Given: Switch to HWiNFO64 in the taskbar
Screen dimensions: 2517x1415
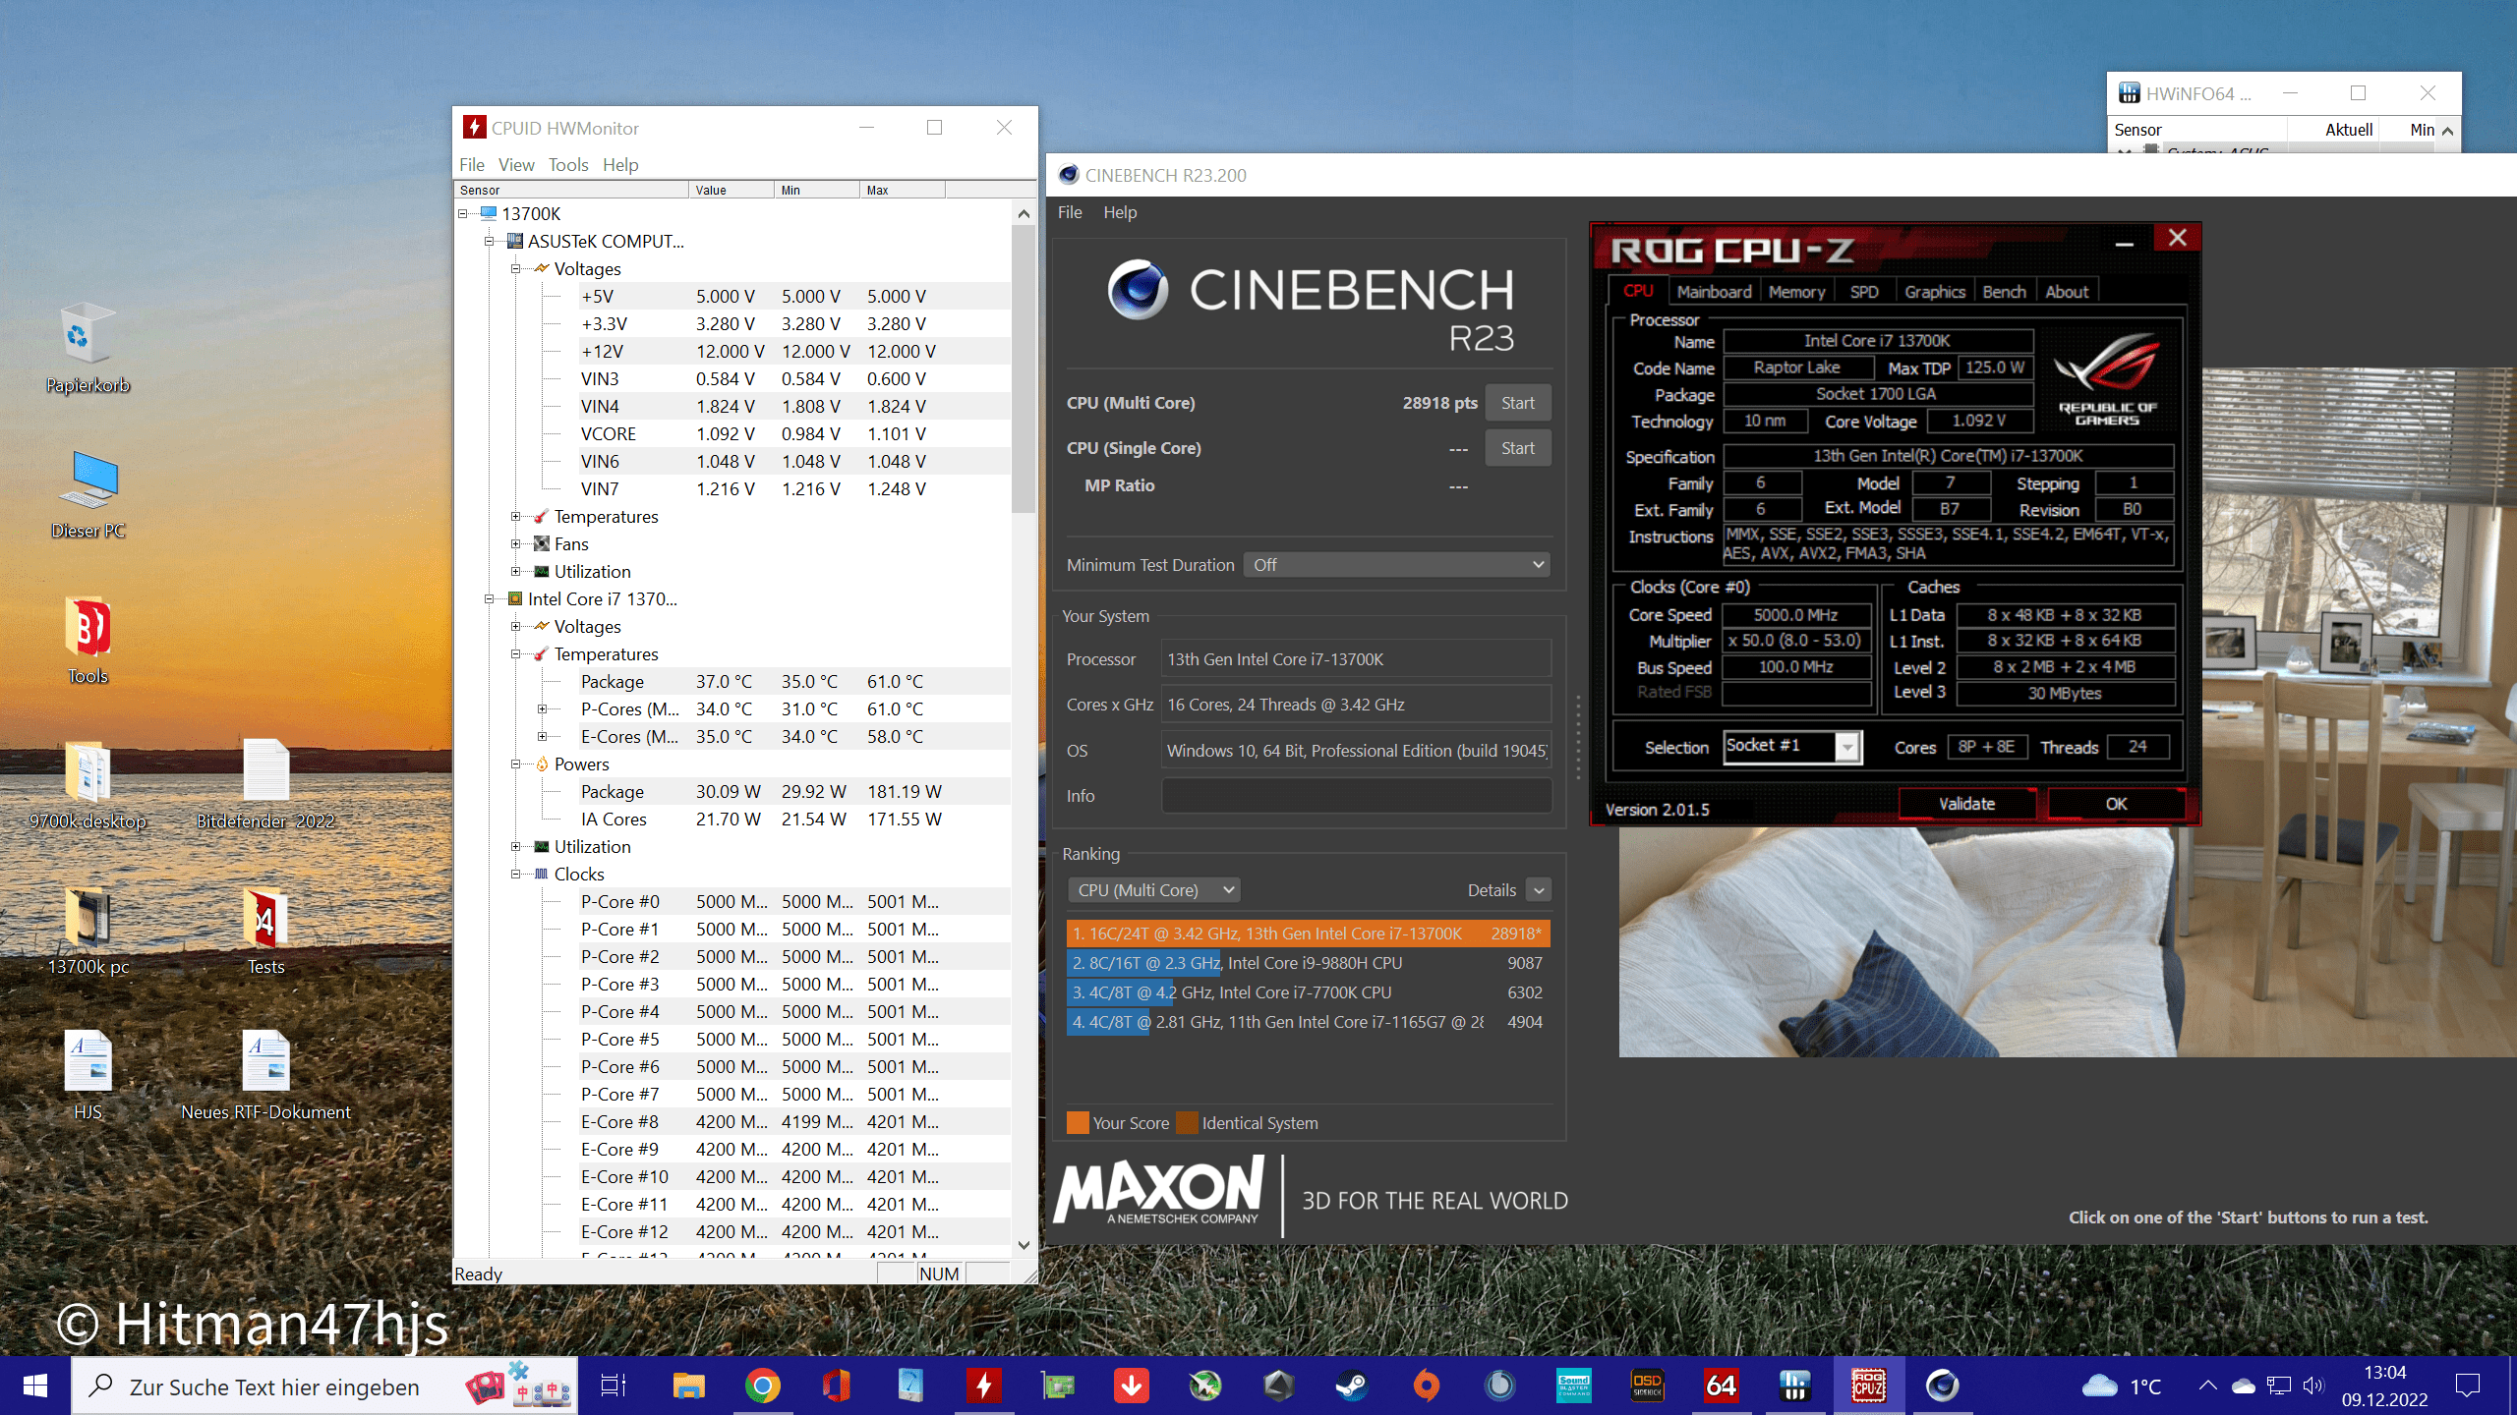Looking at the screenshot, I should pos(1794,1386).
